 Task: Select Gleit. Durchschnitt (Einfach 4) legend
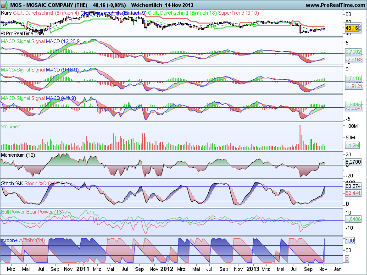[46, 13]
